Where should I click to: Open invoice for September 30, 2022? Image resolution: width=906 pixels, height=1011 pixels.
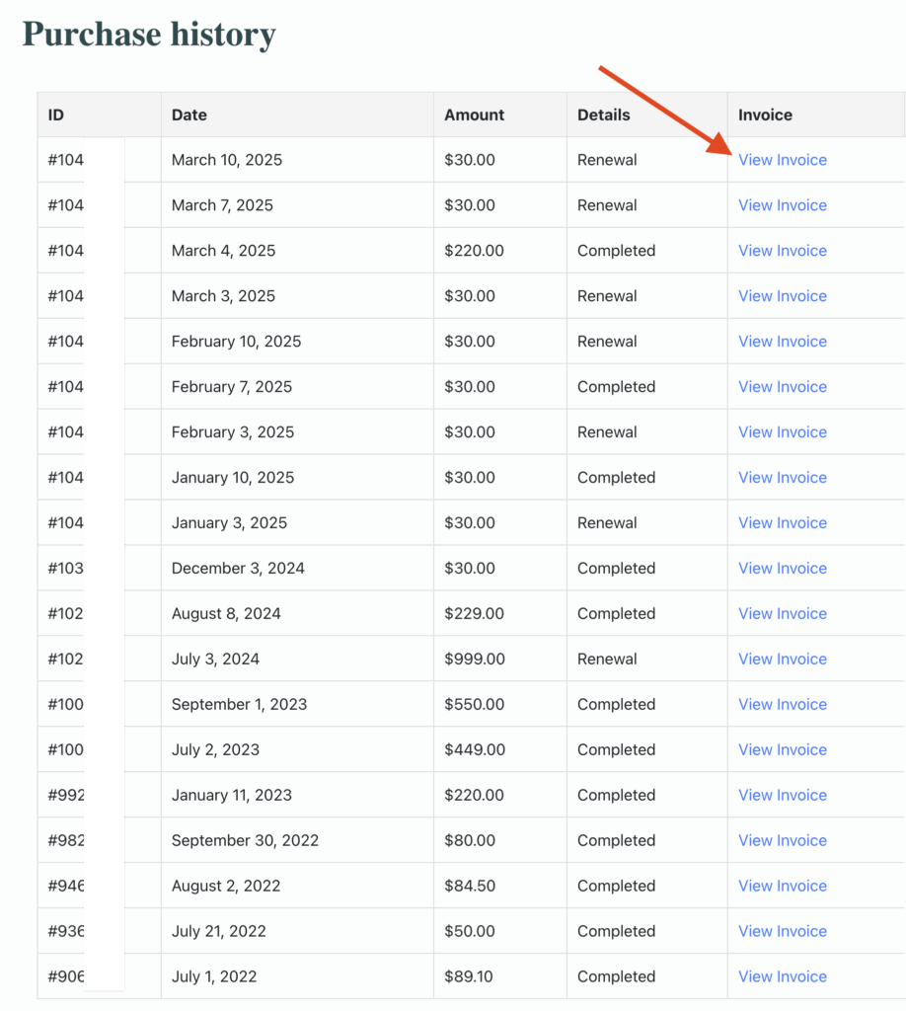[x=782, y=841]
